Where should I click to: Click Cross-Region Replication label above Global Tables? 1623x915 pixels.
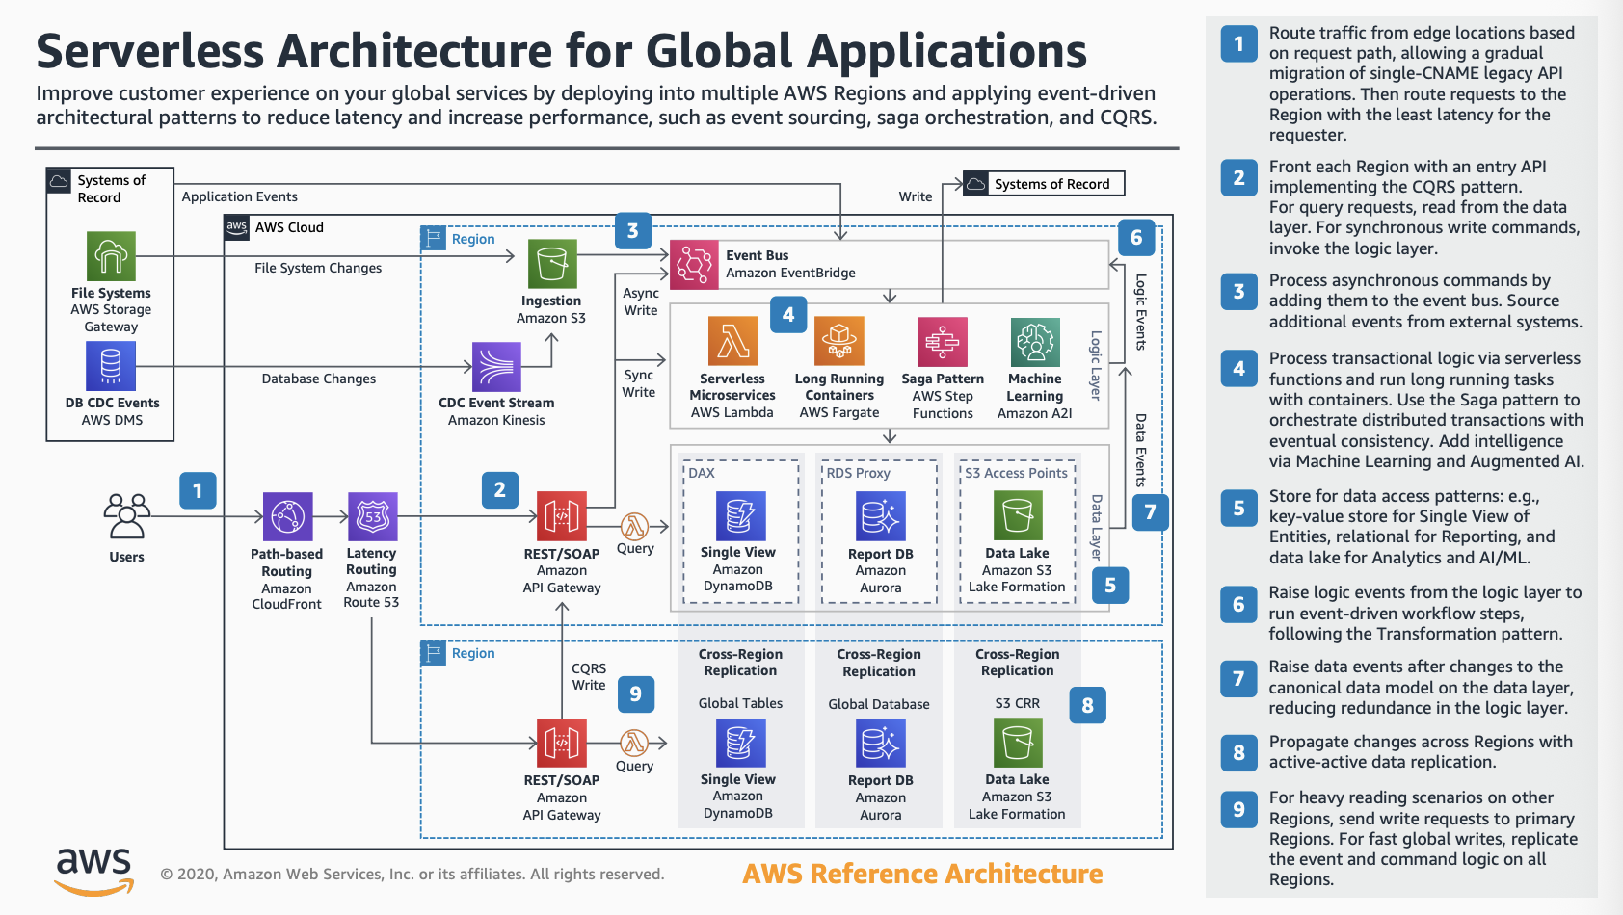pyautogui.click(x=740, y=663)
